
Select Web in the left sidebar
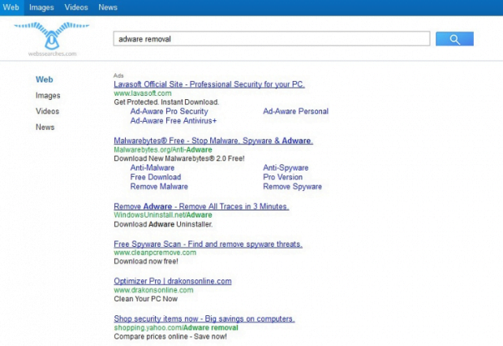(45, 80)
